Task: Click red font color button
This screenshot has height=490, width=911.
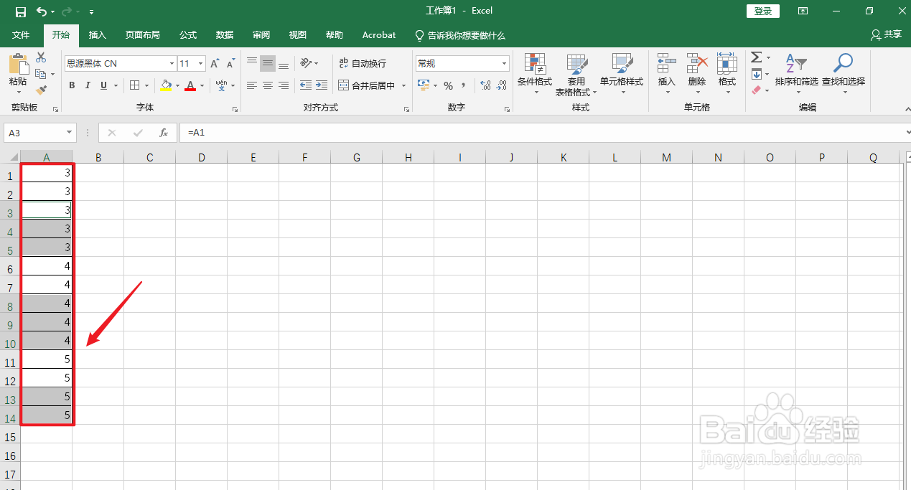Action: (190, 85)
